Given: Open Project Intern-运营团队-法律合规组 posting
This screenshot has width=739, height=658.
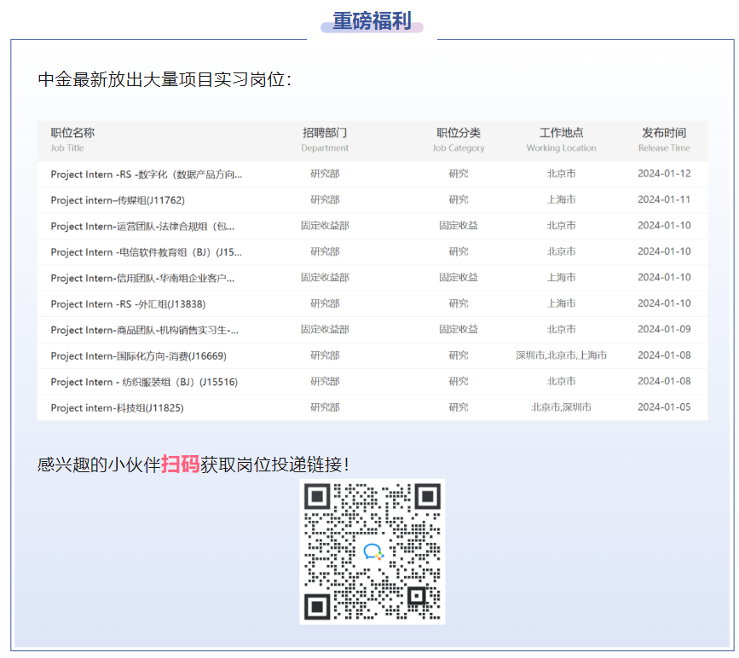Looking at the screenshot, I should click(142, 226).
